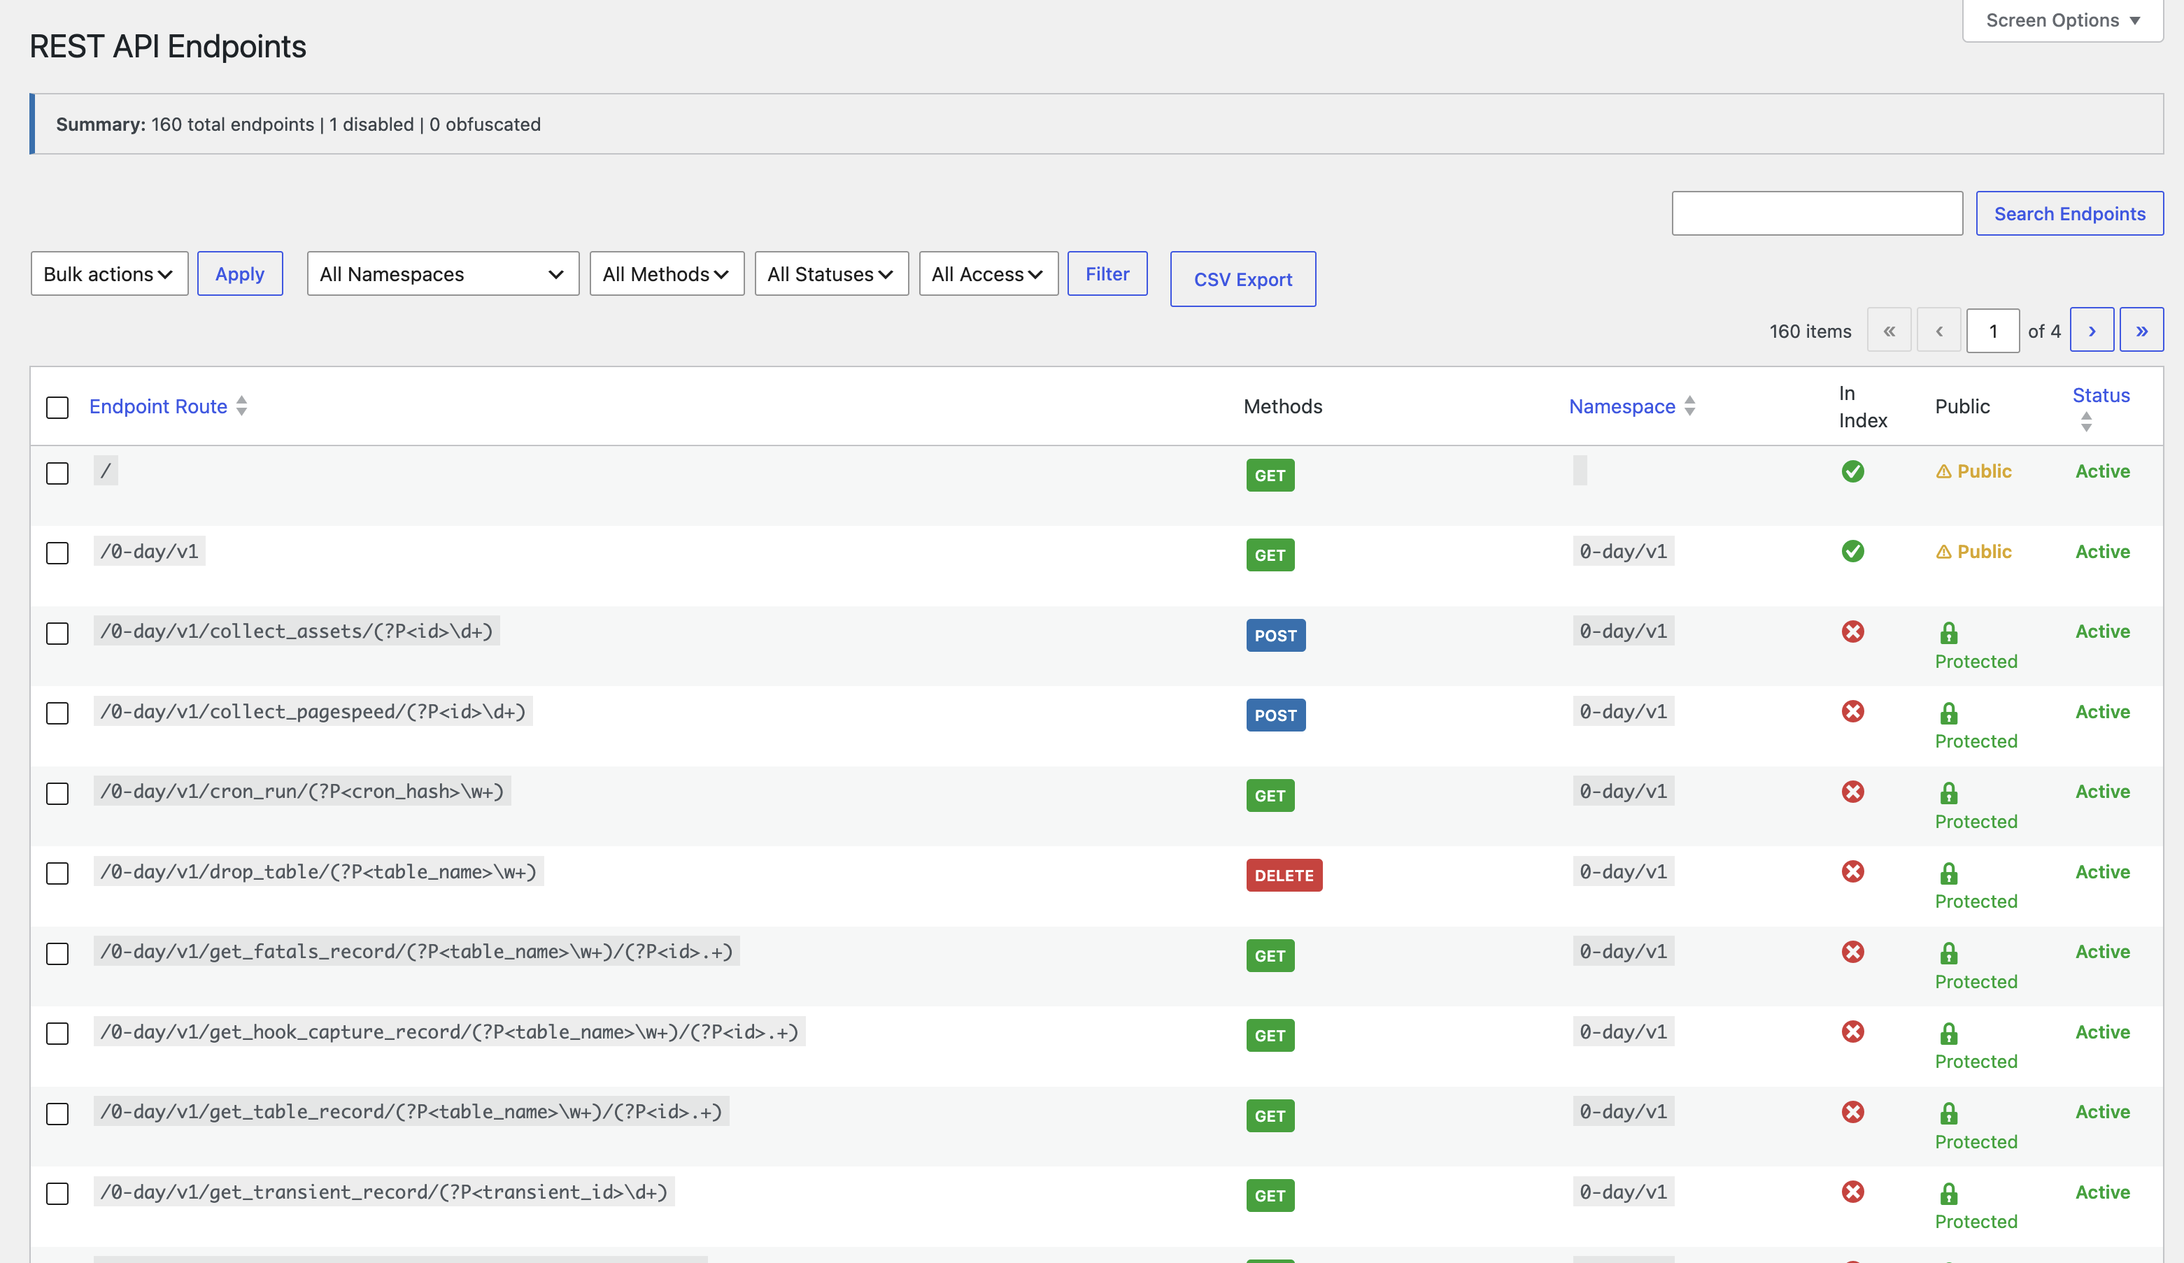This screenshot has height=1263, width=2184.
Task: Click the Search Endpoints button
Action: point(2069,213)
